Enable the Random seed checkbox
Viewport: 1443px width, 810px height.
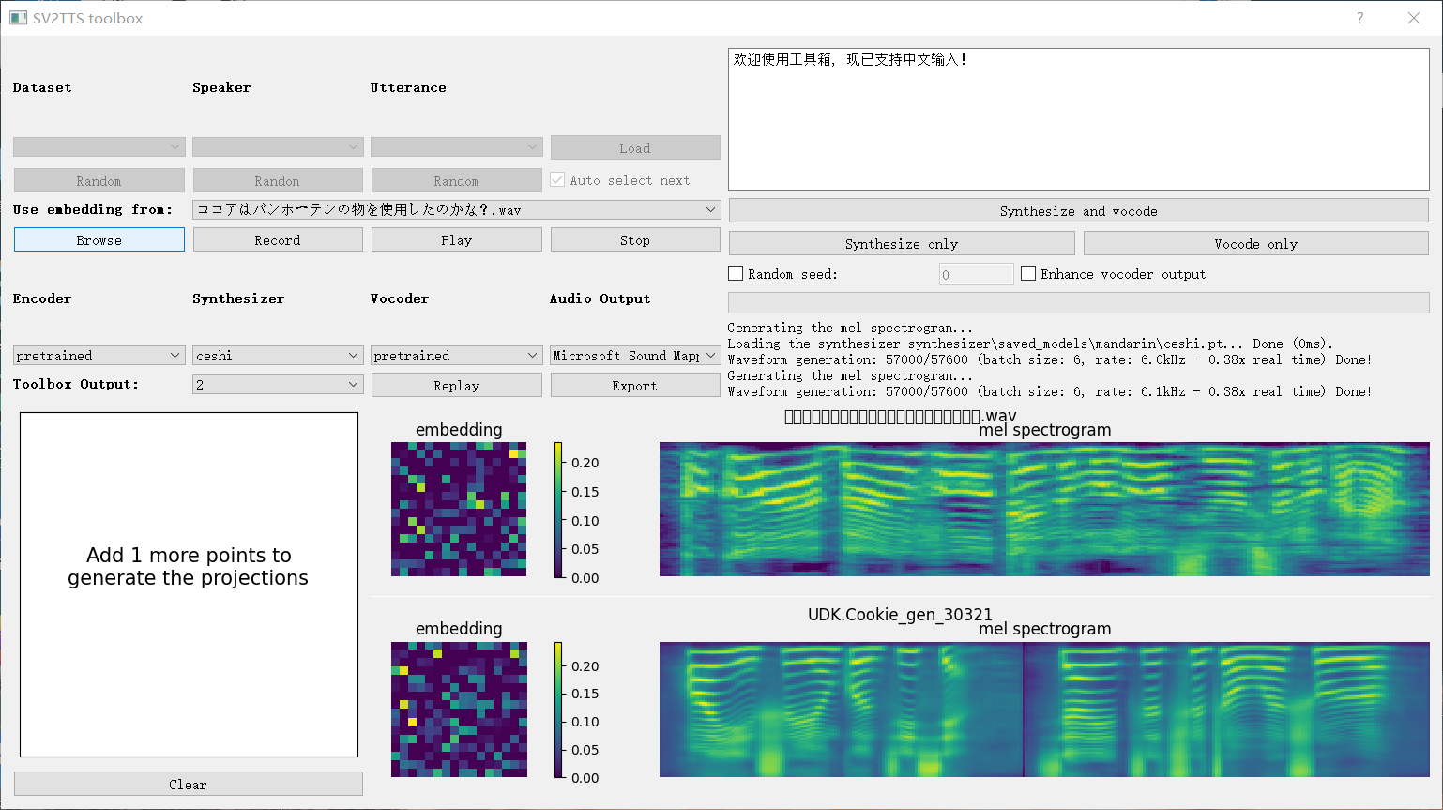[x=736, y=274]
